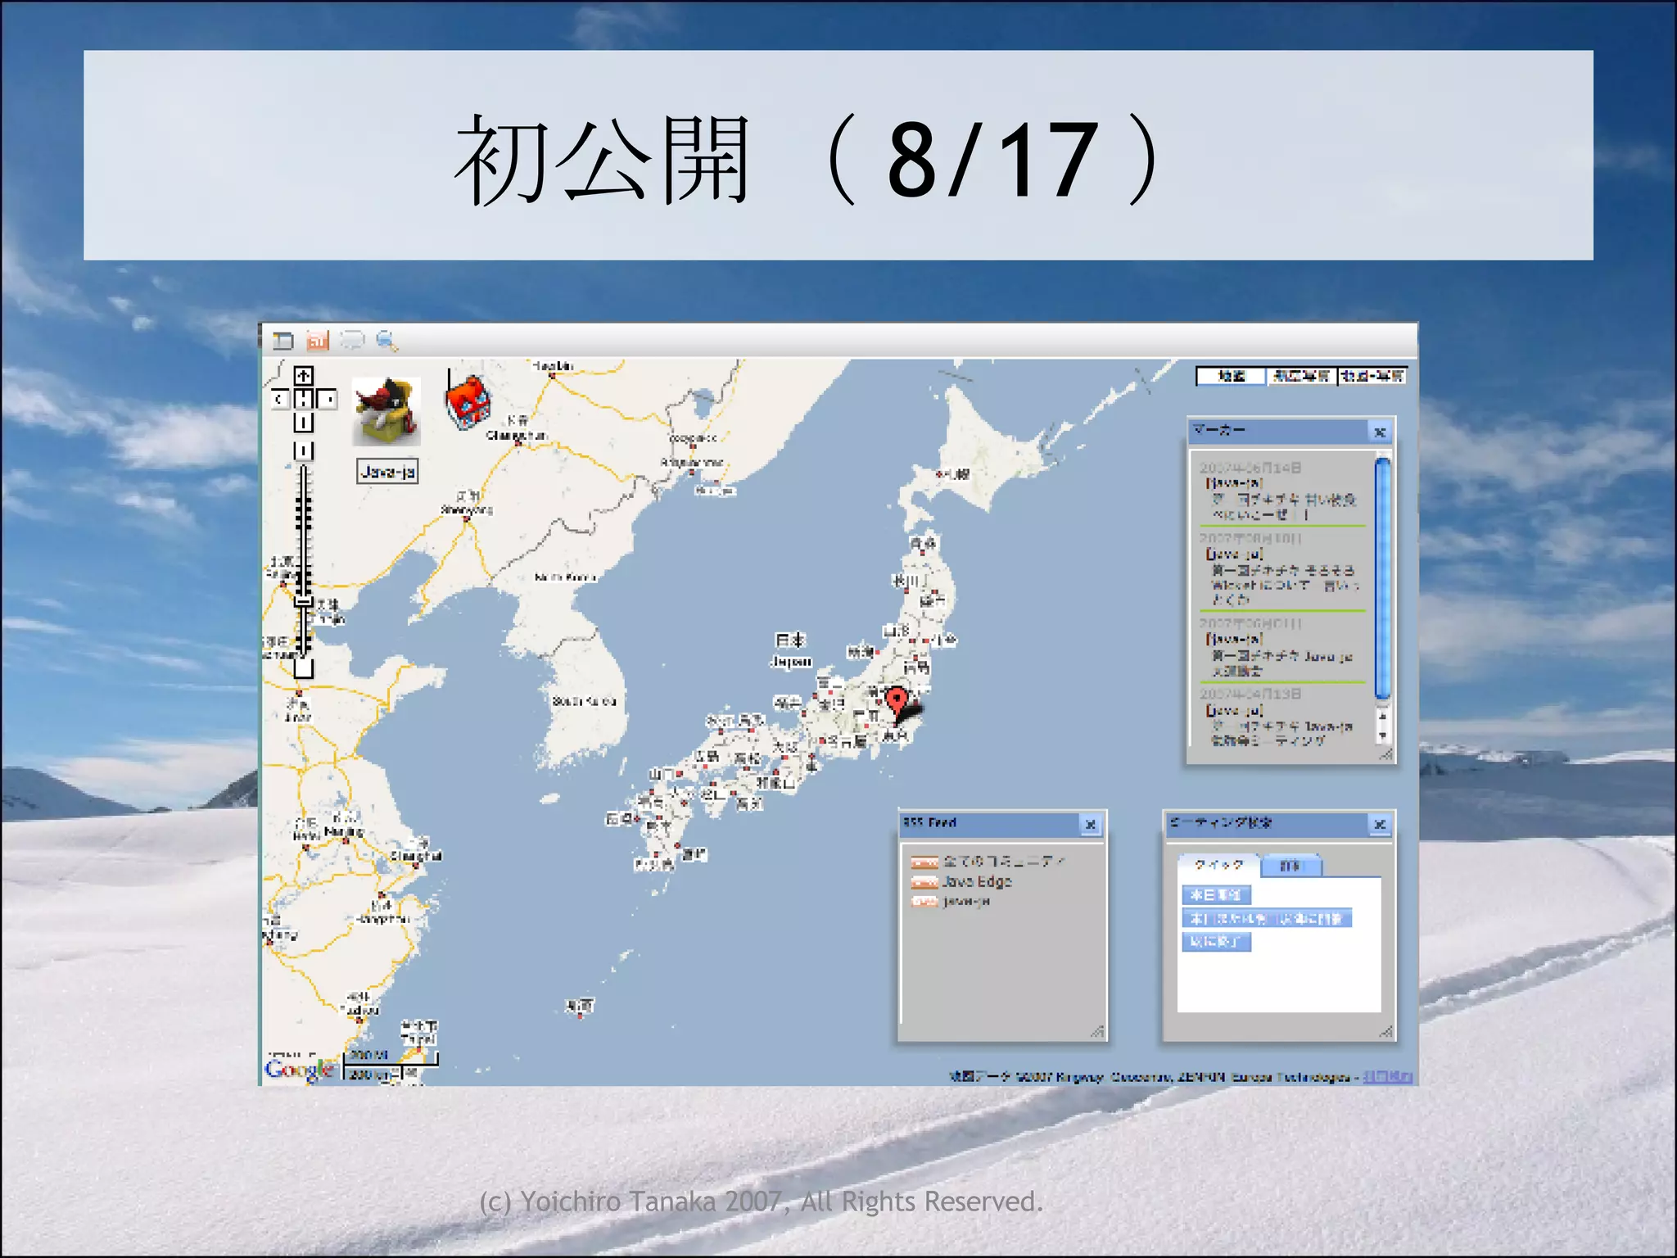Click the 本日開催 quick search button

point(1216,895)
